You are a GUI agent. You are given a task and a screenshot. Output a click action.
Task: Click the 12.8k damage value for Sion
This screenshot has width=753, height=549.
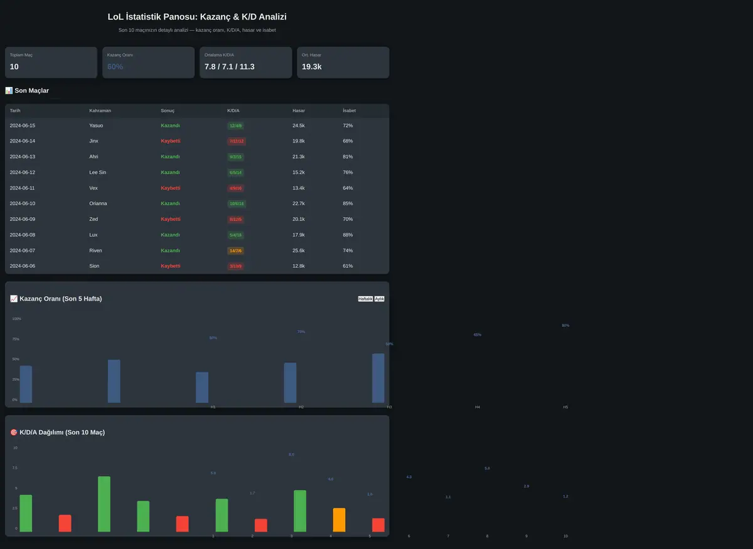point(299,266)
